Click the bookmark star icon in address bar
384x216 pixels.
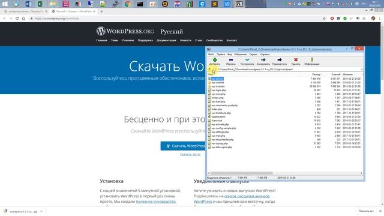coord(324,19)
